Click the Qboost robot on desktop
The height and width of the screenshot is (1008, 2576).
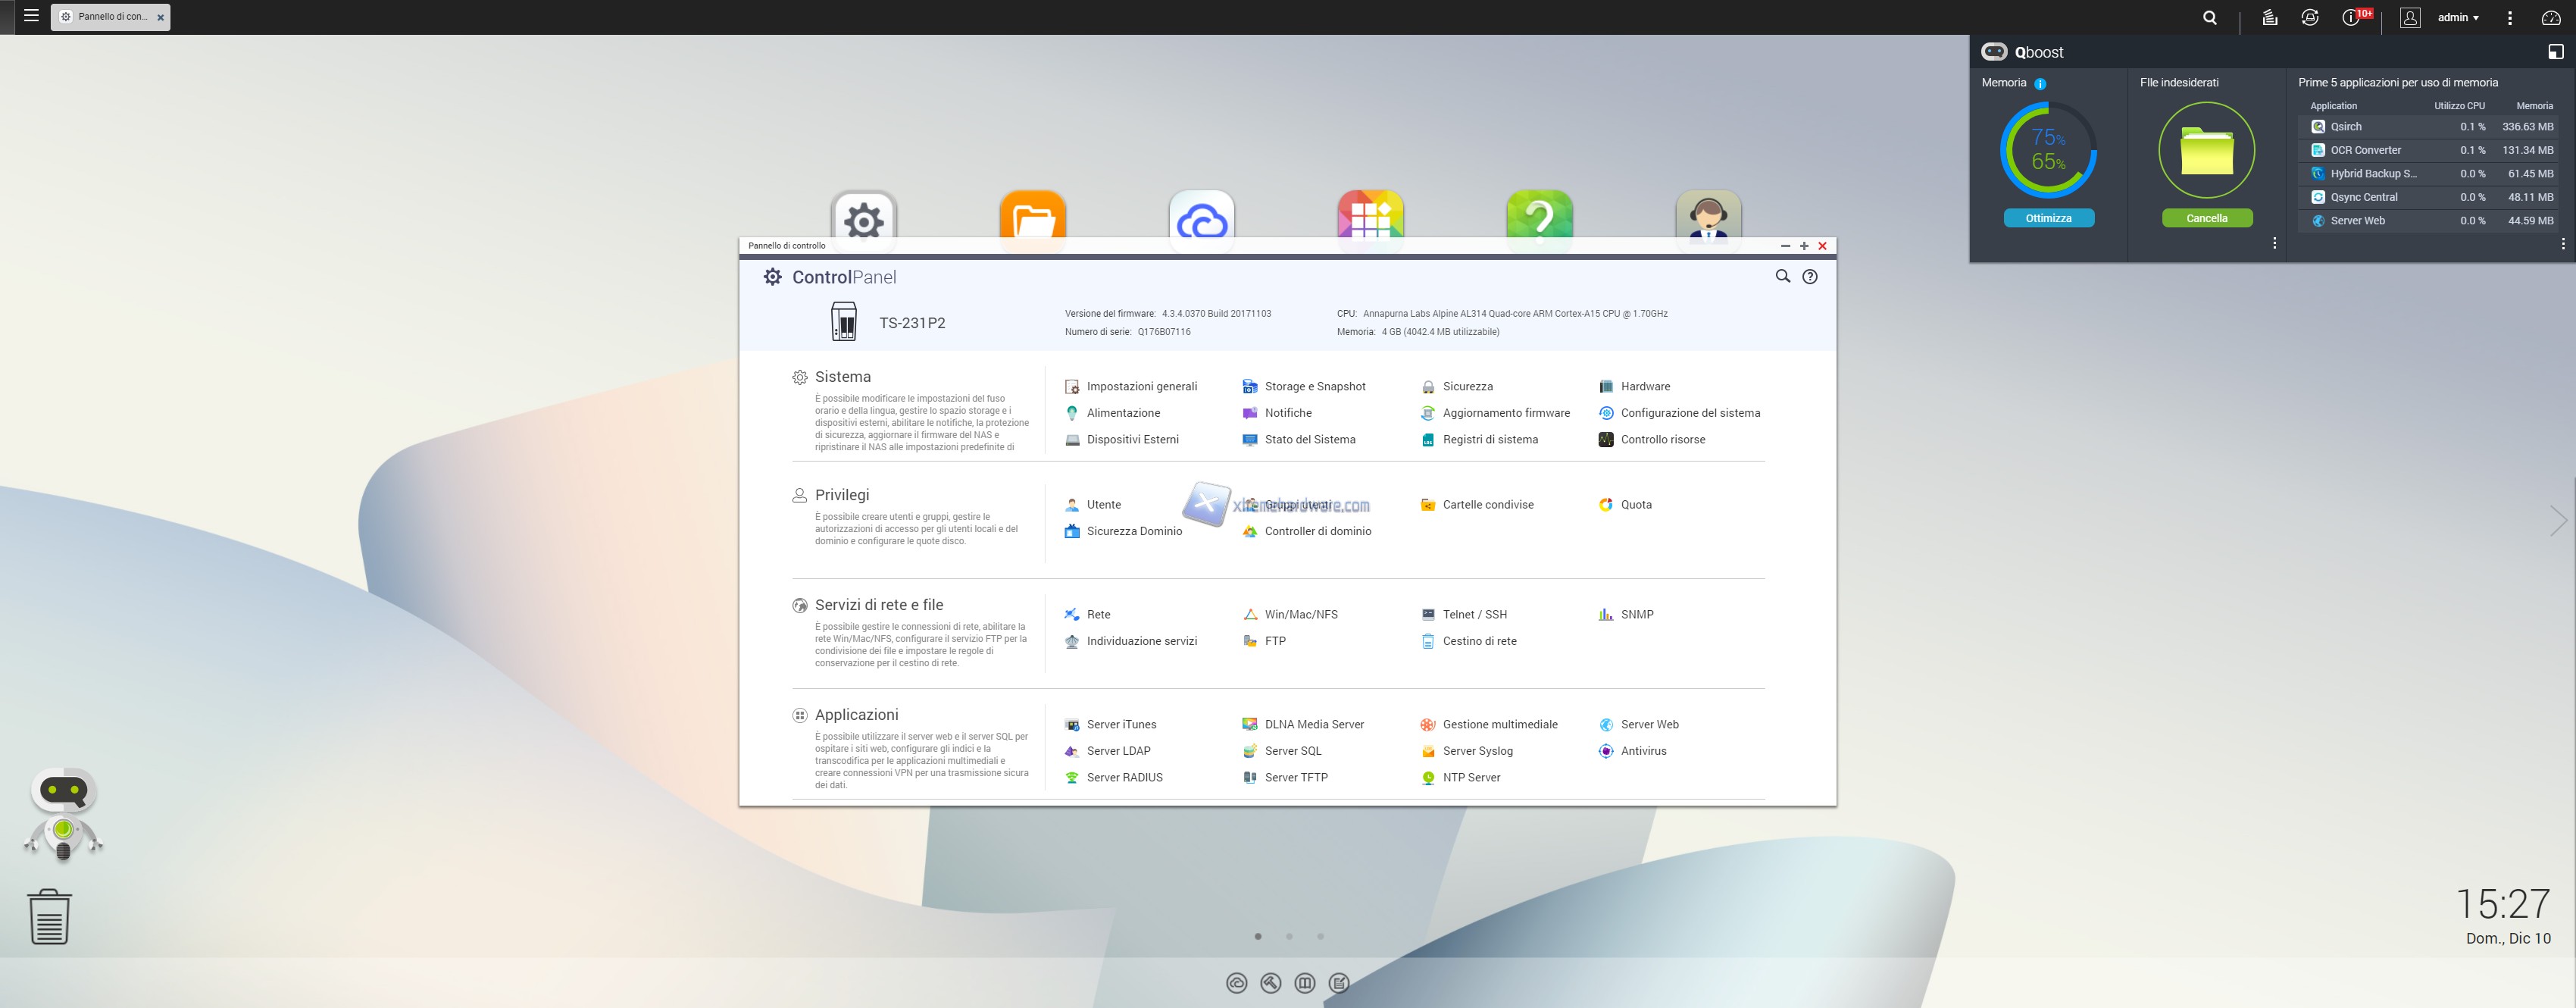[x=63, y=813]
